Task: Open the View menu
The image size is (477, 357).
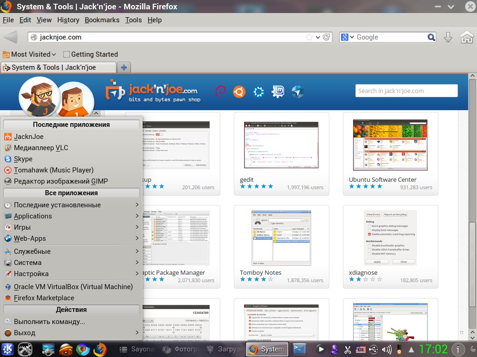Action: (x=44, y=20)
